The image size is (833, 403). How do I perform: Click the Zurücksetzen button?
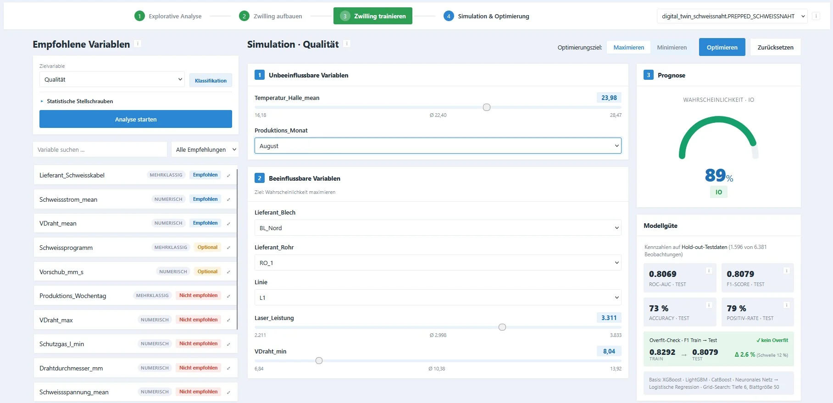775,47
